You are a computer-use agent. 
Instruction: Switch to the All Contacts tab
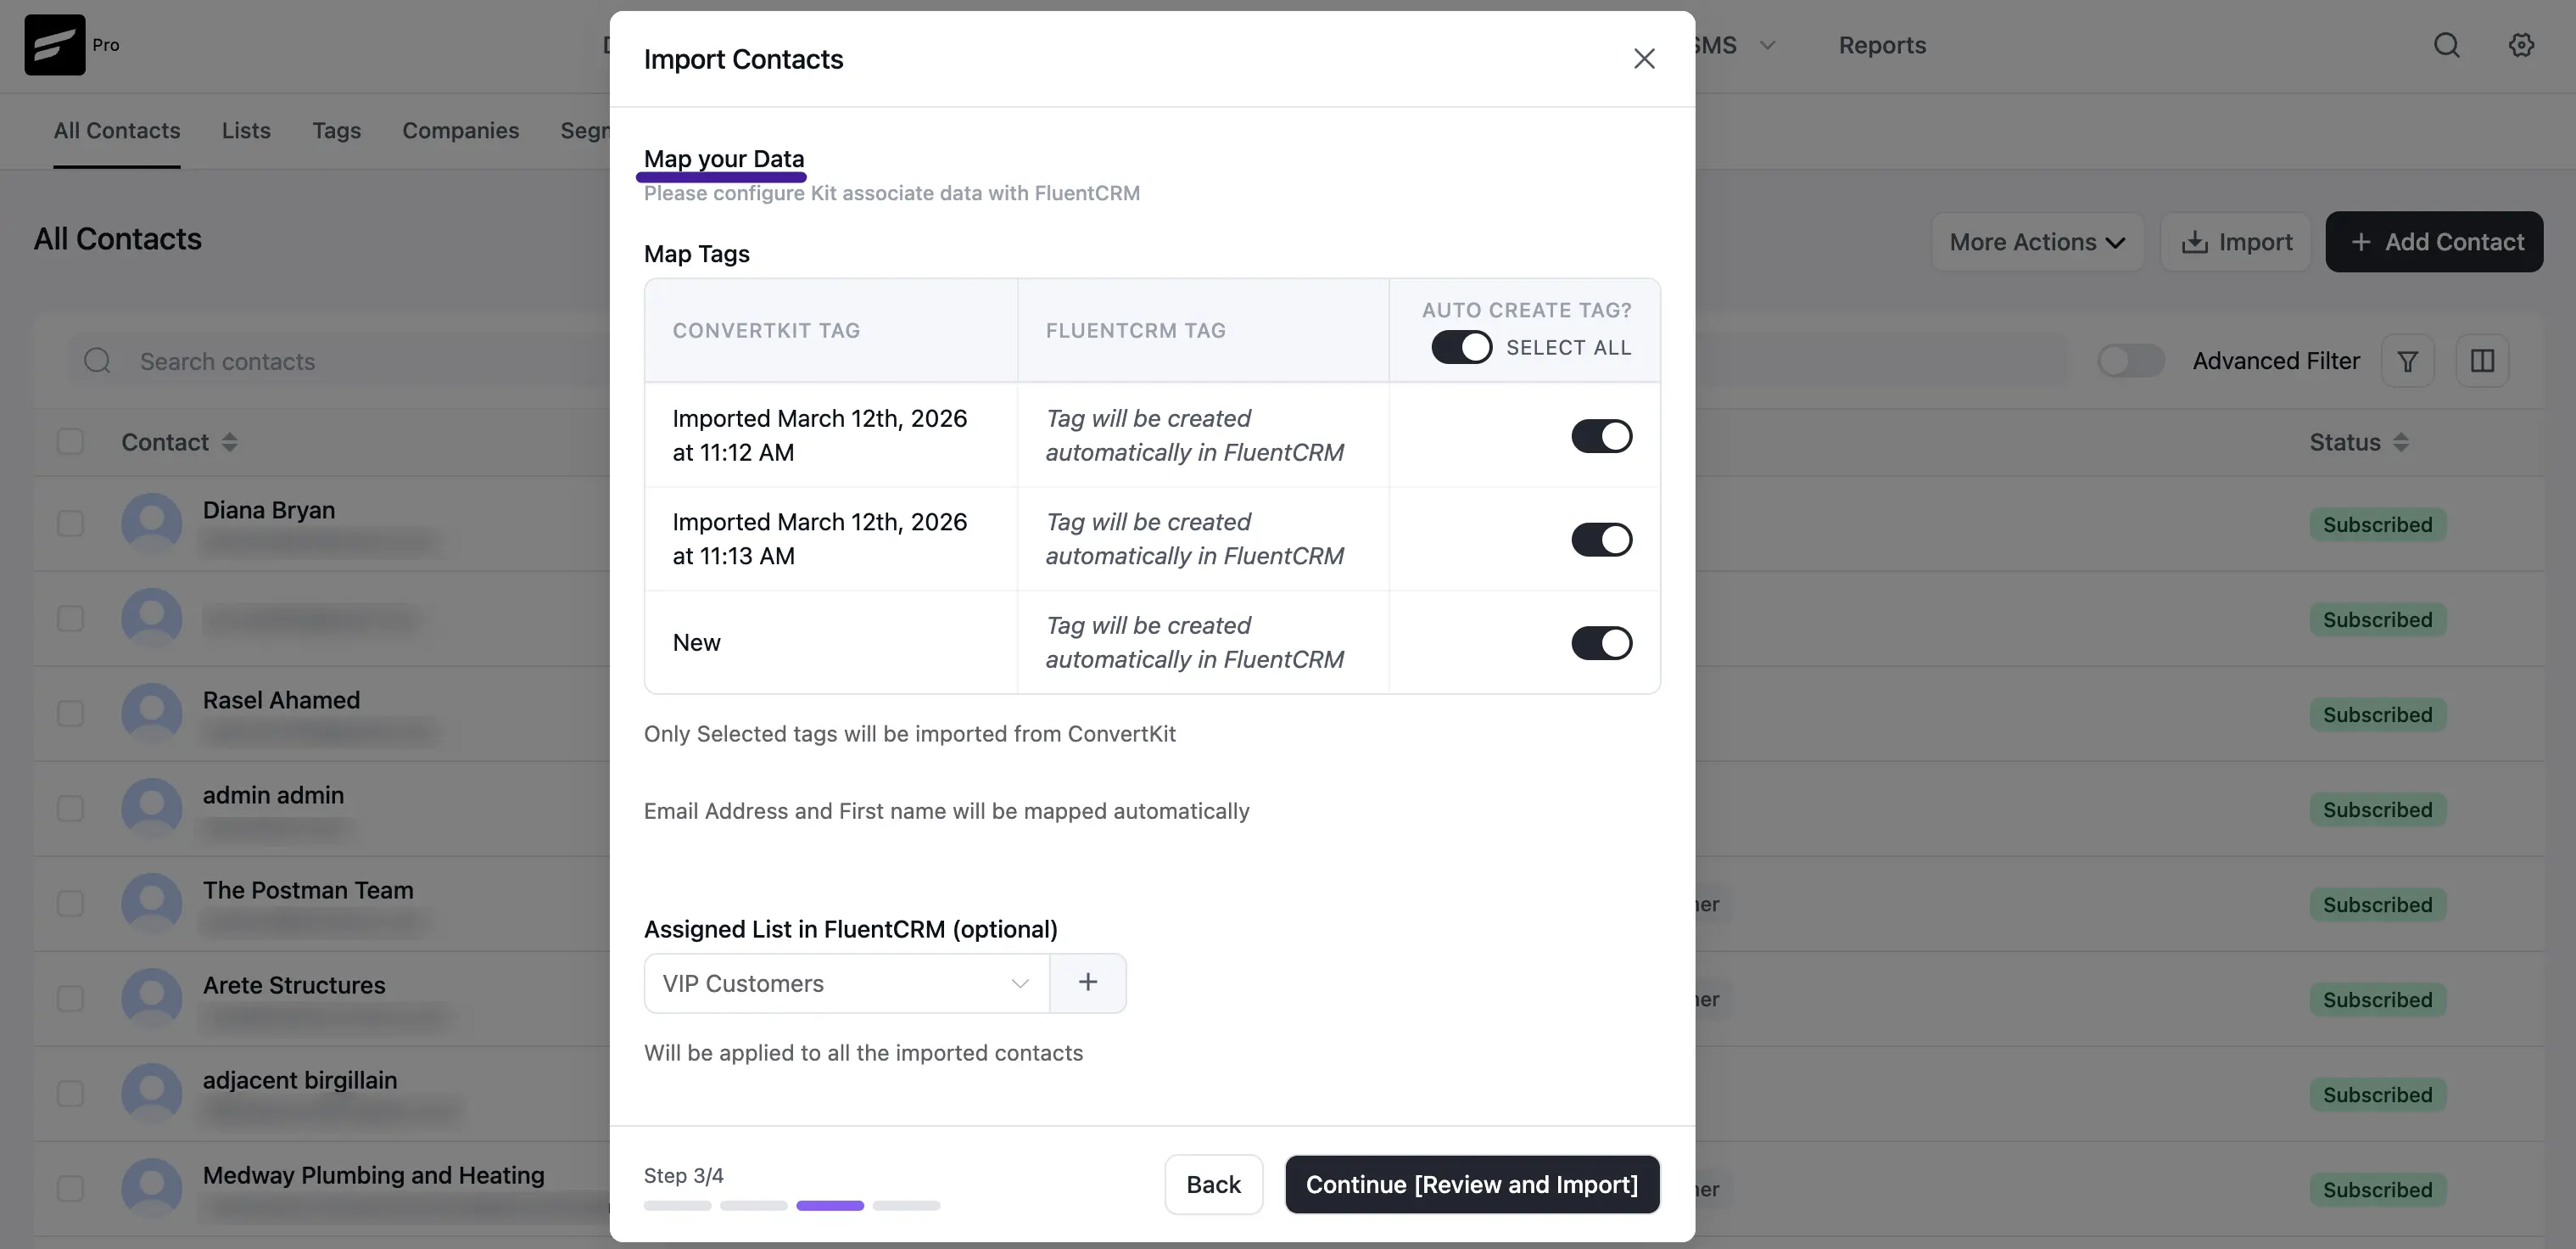pos(117,131)
